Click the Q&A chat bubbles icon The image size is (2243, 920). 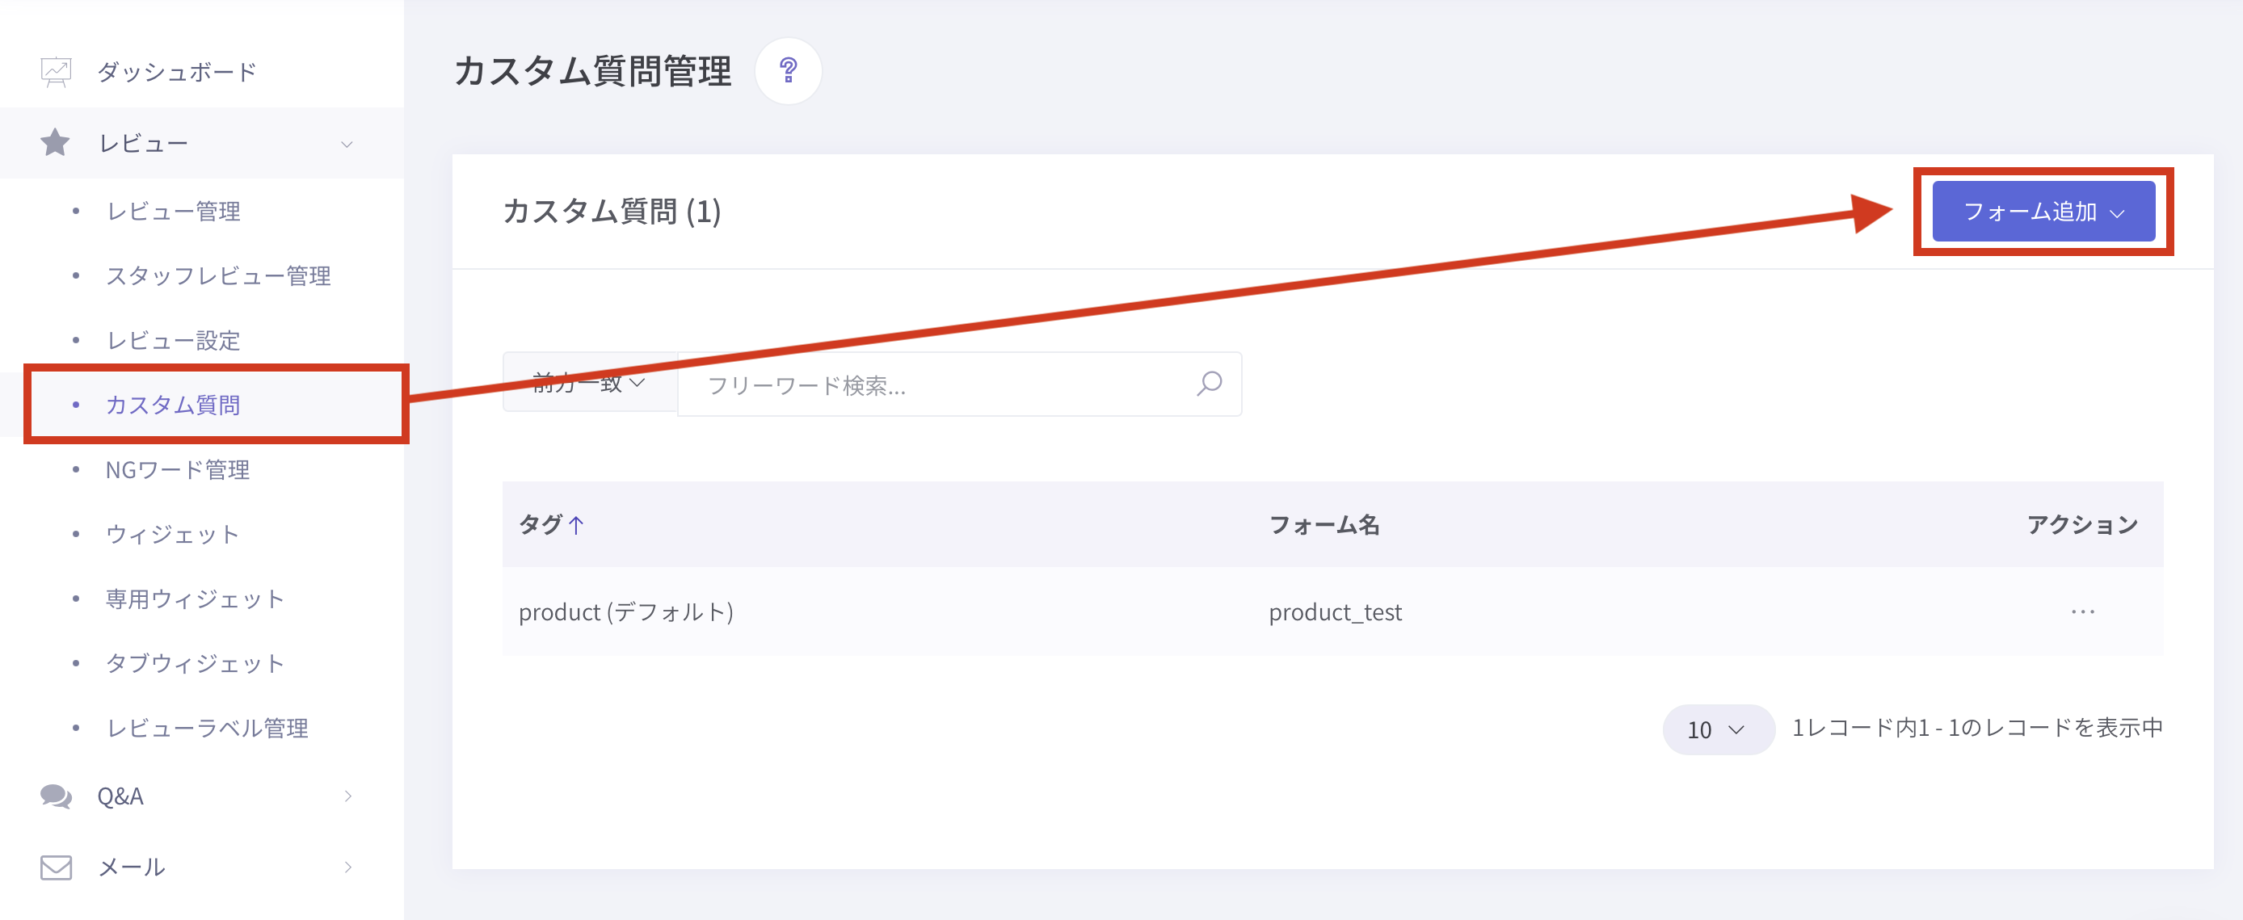point(57,796)
